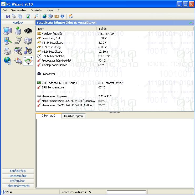This screenshot has height=195, width=195.
Task: Open the Szerkesztés menu
Action: (x=19, y=10)
